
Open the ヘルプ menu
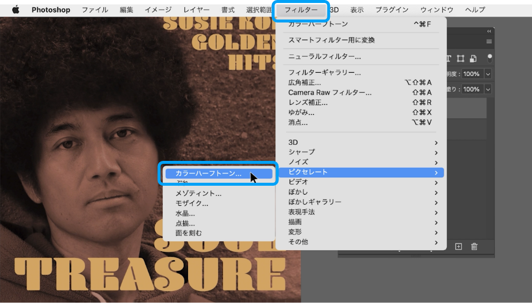click(475, 10)
